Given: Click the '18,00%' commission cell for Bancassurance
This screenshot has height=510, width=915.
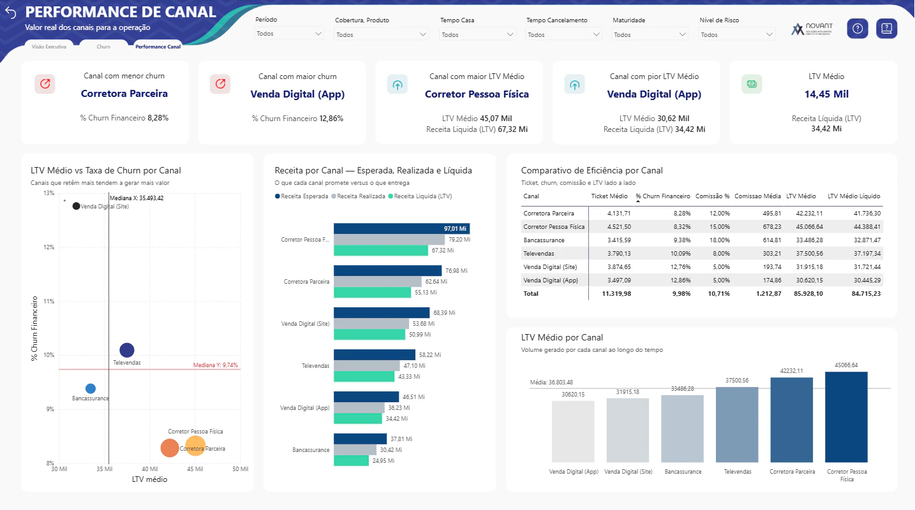Looking at the screenshot, I should [x=720, y=240].
